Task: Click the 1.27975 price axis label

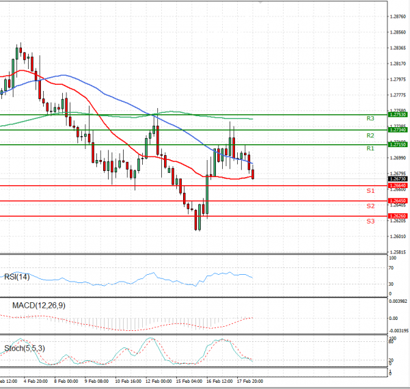Action: coord(398,79)
